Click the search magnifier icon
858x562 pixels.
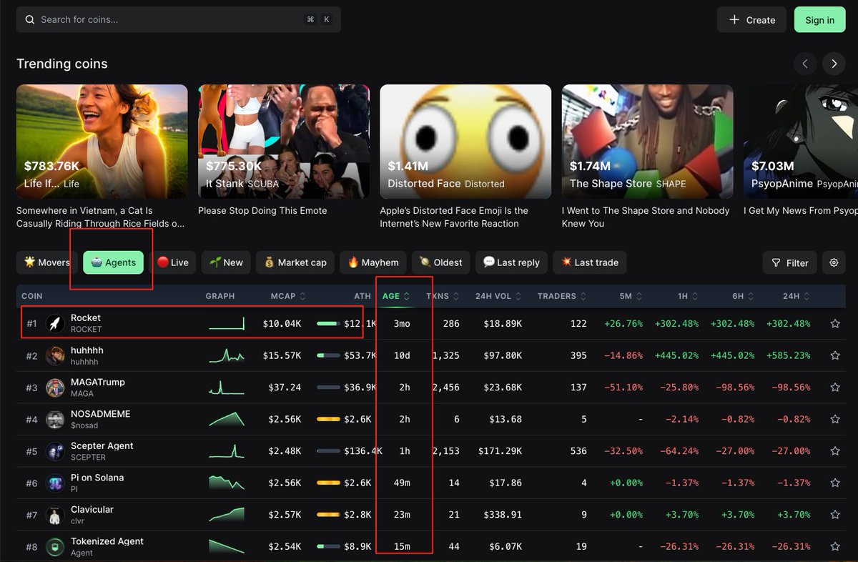(30, 20)
